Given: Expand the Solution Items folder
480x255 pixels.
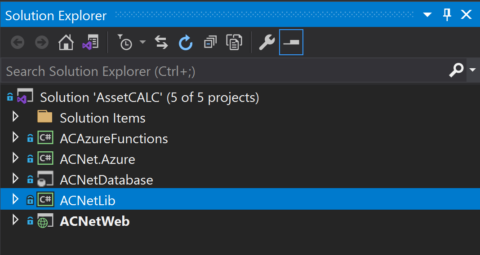Looking at the screenshot, I should point(15,117).
